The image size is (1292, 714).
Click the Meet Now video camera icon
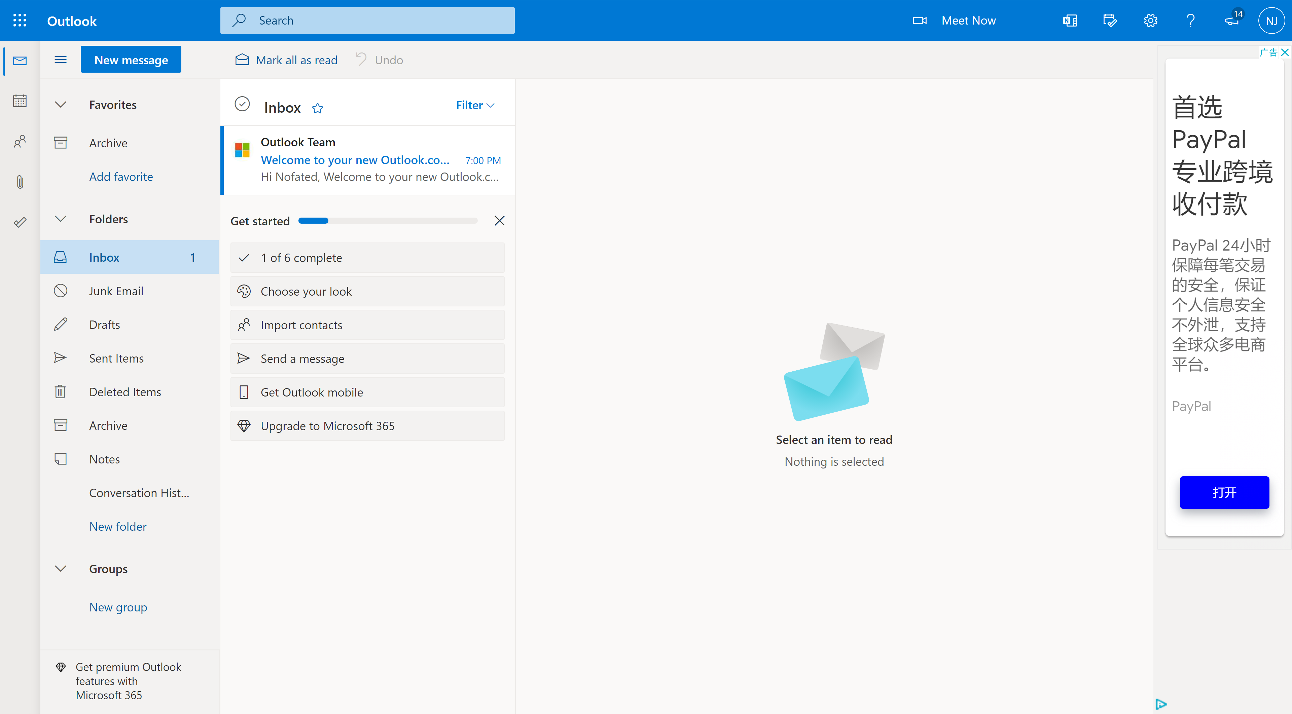coord(919,21)
